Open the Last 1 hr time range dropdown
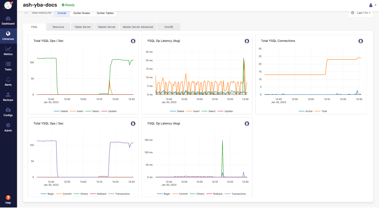Image resolution: width=379 pixels, height=208 pixels. 361,13
